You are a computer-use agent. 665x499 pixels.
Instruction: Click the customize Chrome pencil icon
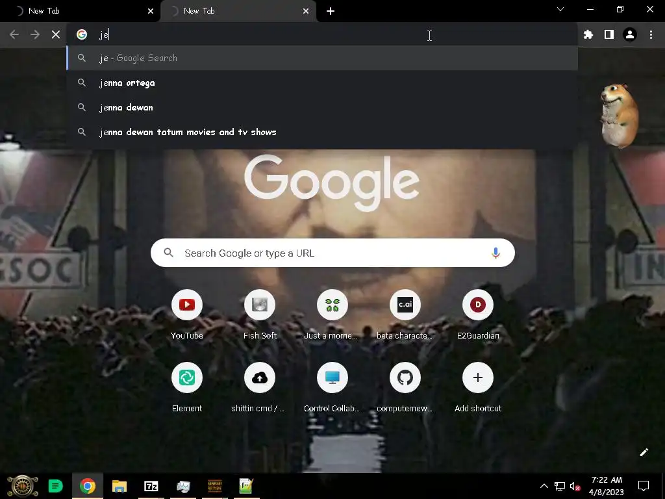tap(644, 452)
